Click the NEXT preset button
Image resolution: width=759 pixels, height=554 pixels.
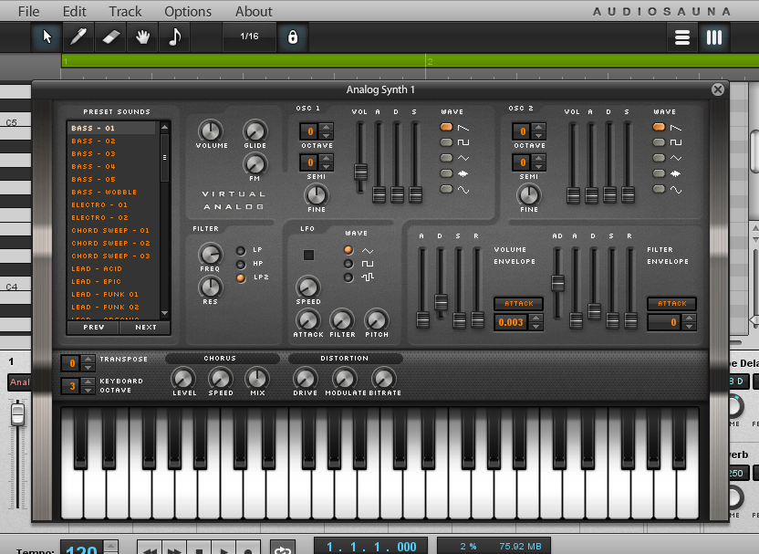click(146, 328)
